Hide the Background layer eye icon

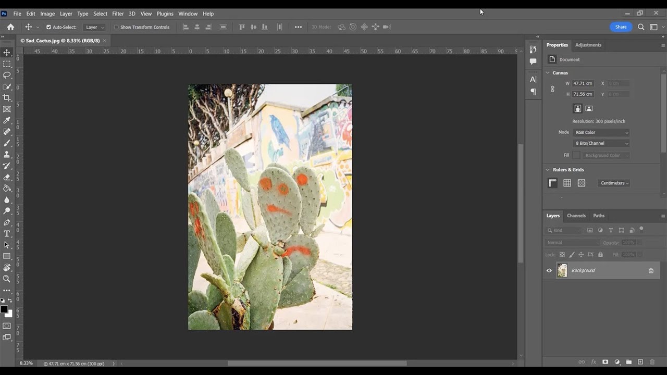(x=549, y=270)
